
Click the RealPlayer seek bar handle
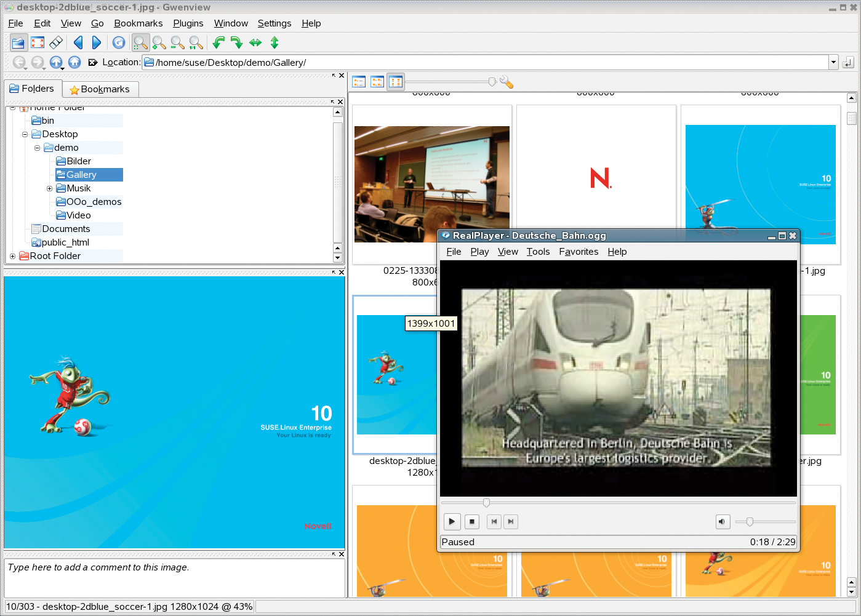pyautogui.click(x=486, y=503)
